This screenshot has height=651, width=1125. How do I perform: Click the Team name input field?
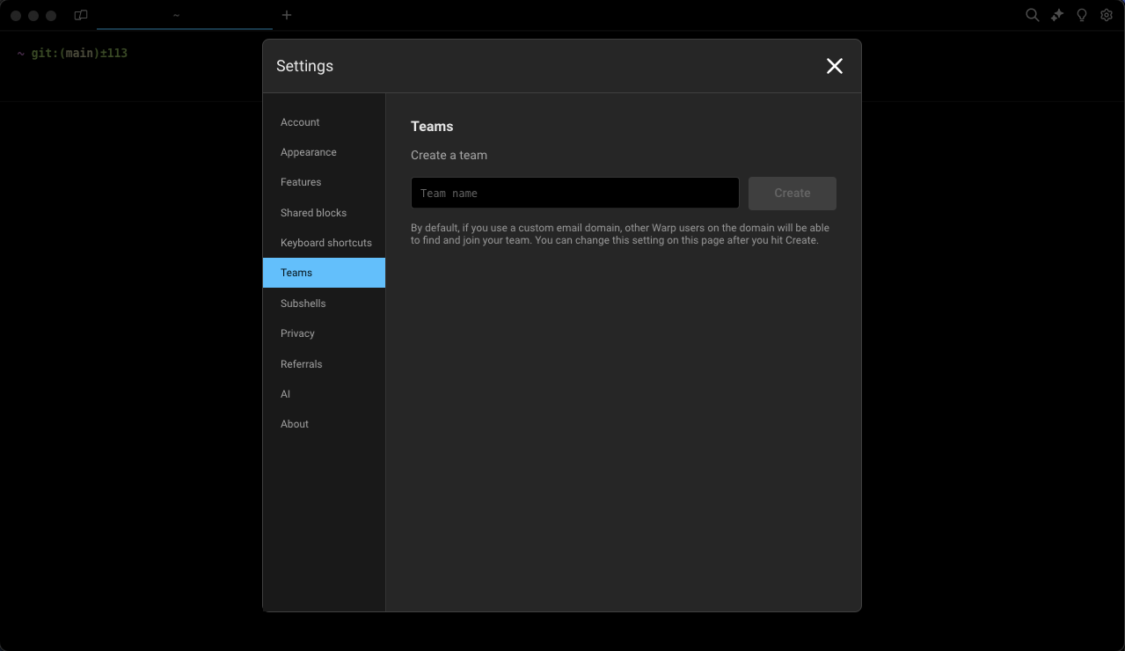pos(574,194)
